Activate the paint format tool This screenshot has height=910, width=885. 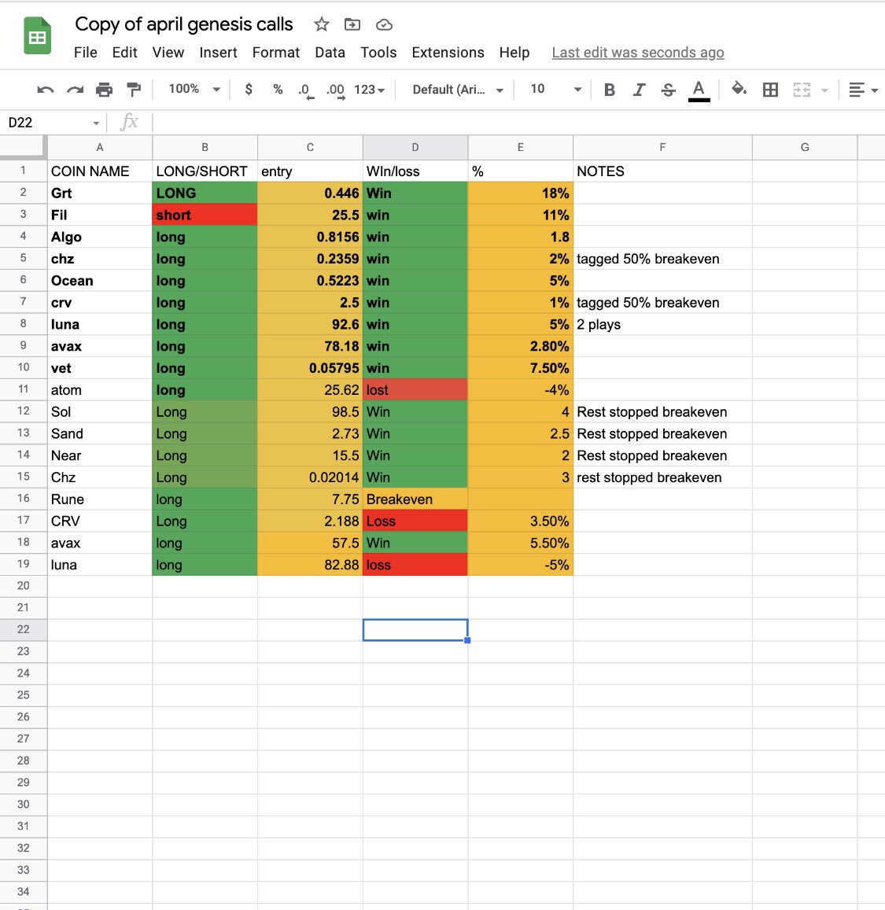point(134,90)
